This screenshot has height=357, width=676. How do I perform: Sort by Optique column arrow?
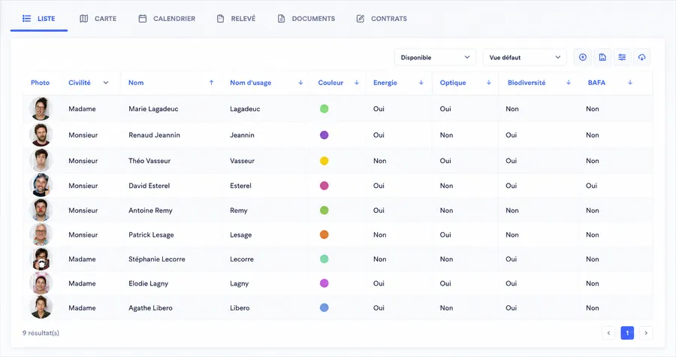click(x=489, y=83)
